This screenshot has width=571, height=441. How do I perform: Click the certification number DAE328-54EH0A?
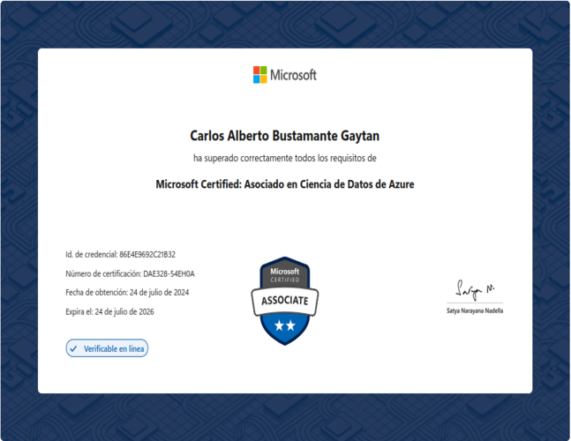169,273
